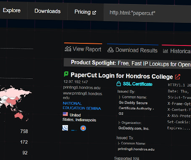
Task: Open the Explore menu item
Action: point(12,11)
